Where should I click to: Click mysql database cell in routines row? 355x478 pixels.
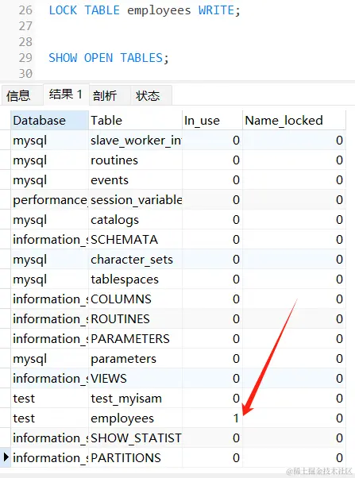[x=50, y=160]
